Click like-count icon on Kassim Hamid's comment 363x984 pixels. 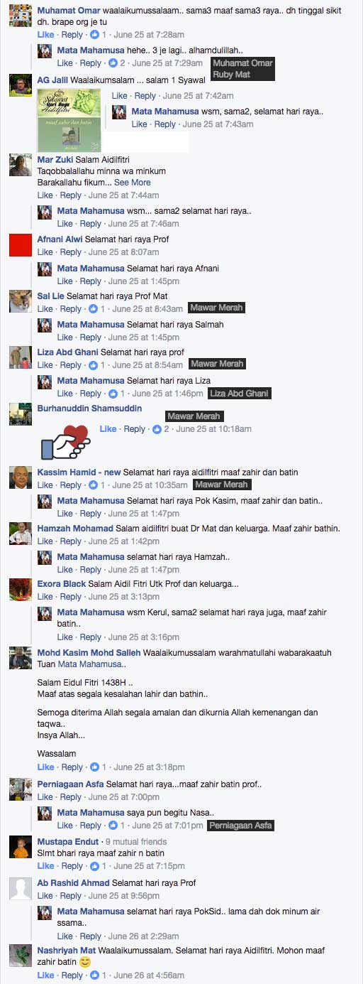94,485
